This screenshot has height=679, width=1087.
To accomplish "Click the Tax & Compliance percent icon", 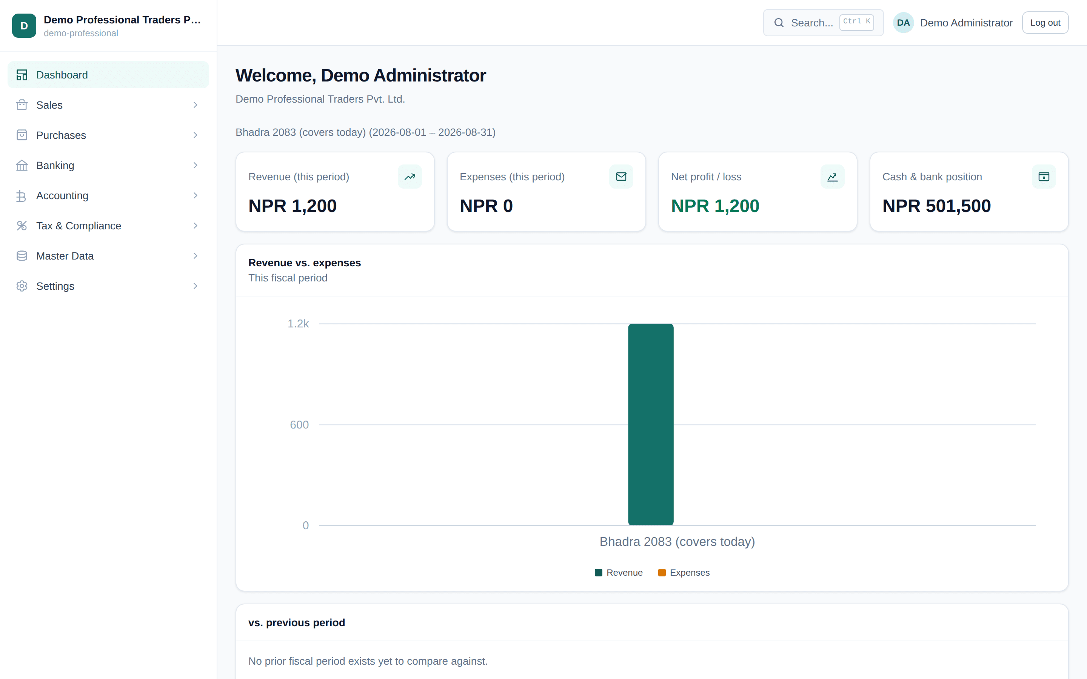I will pos(22,226).
